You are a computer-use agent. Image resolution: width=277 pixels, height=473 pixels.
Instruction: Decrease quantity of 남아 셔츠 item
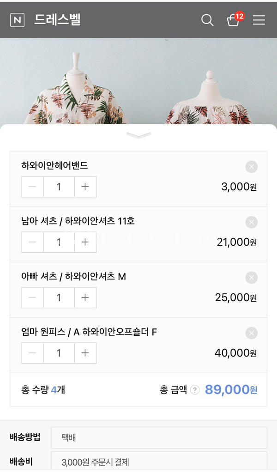32,242
